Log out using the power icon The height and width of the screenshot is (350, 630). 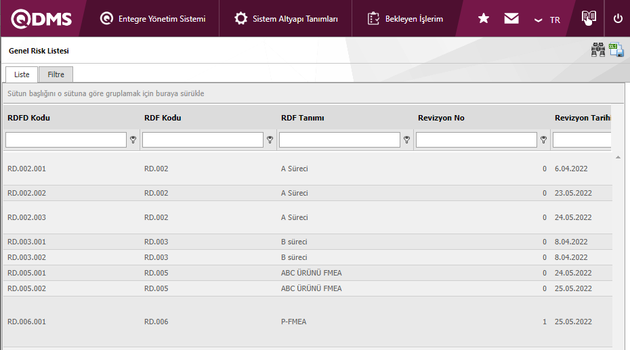click(x=618, y=19)
